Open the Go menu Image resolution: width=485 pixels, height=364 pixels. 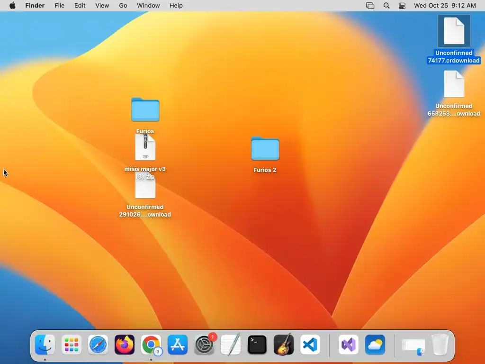123,6
